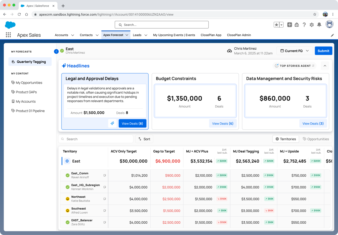Image resolution: width=338 pixels, height=235 pixels.
Task: Open the Notifications bell
Action: (319, 25)
